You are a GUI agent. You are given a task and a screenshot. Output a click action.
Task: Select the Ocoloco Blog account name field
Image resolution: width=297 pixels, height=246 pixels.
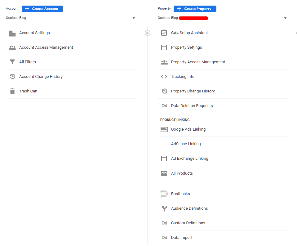[71, 18]
